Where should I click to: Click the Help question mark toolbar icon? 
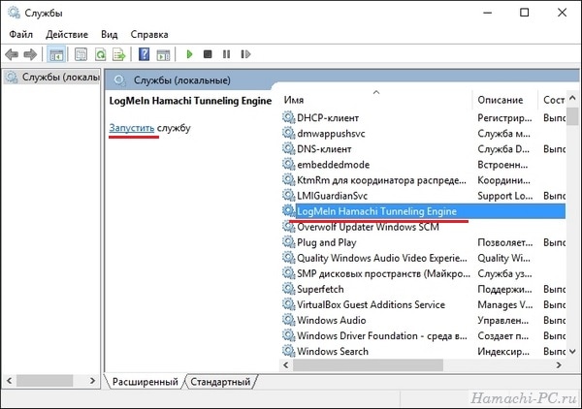[x=144, y=54]
